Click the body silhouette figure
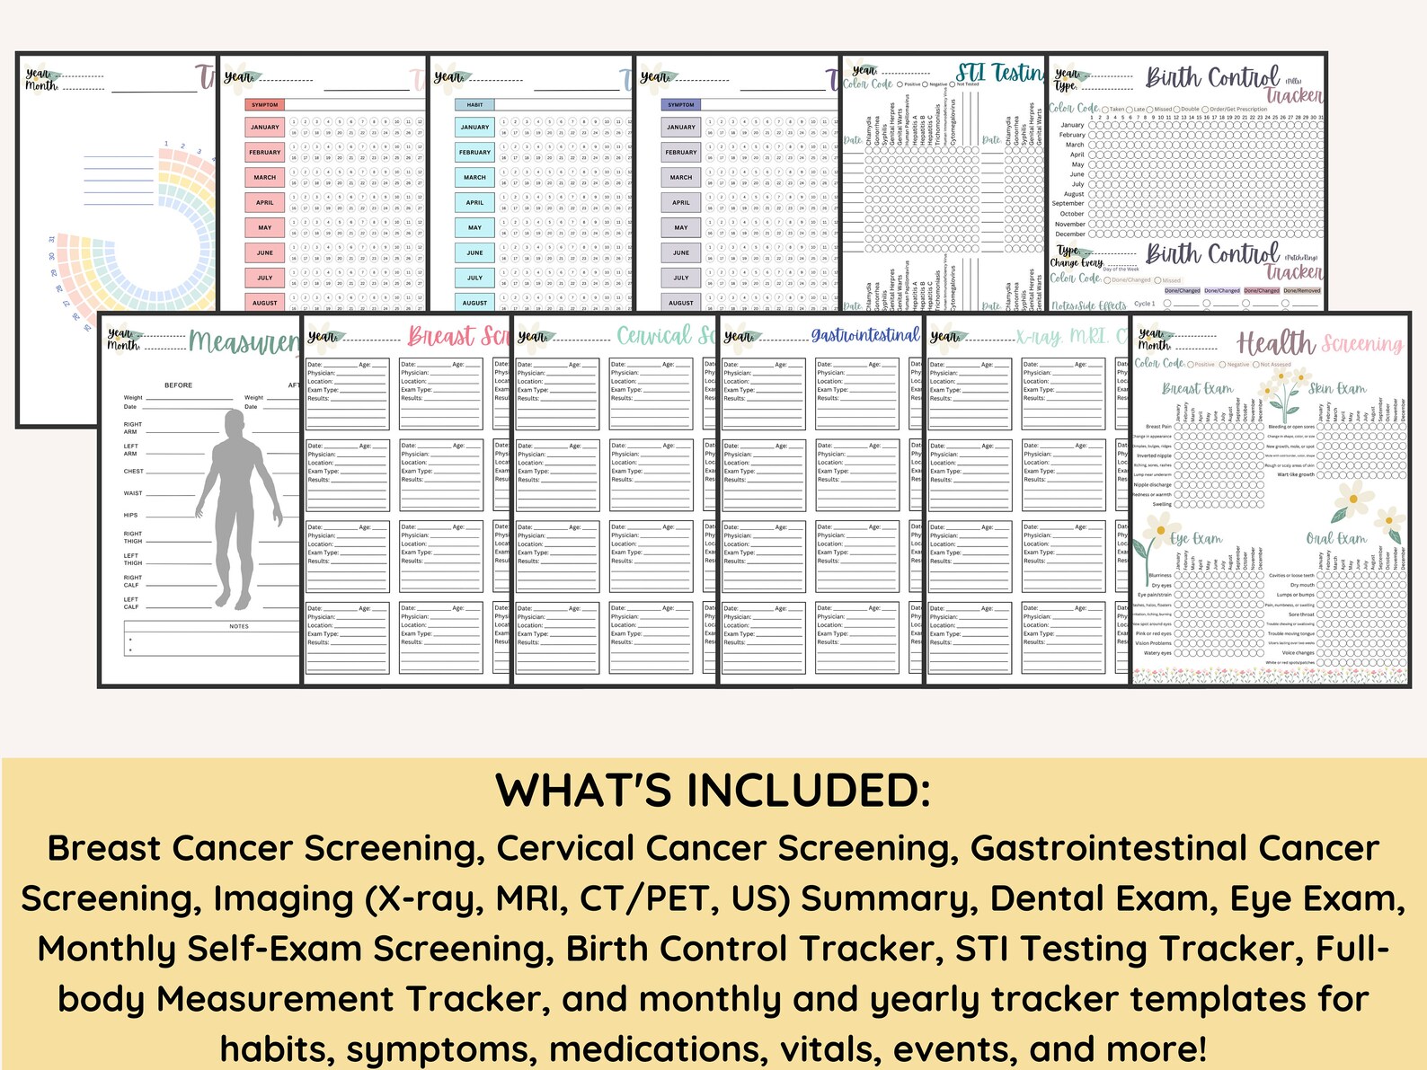 (x=238, y=509)
